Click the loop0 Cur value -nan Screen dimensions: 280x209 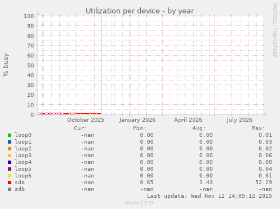click(87, 135)
